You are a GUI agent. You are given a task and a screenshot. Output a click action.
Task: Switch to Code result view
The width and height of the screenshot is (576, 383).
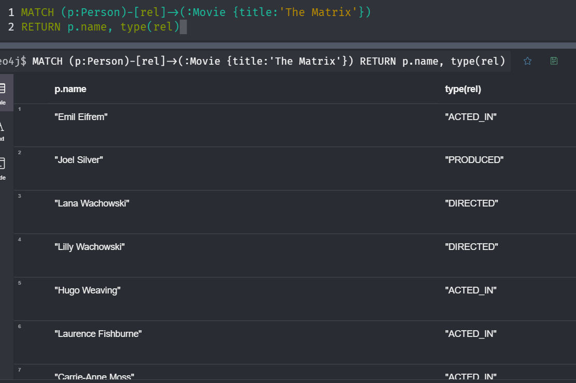(2, 169)
